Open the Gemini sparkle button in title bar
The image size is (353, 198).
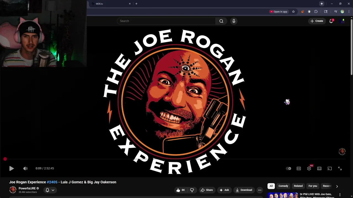[x=322, y=4]
